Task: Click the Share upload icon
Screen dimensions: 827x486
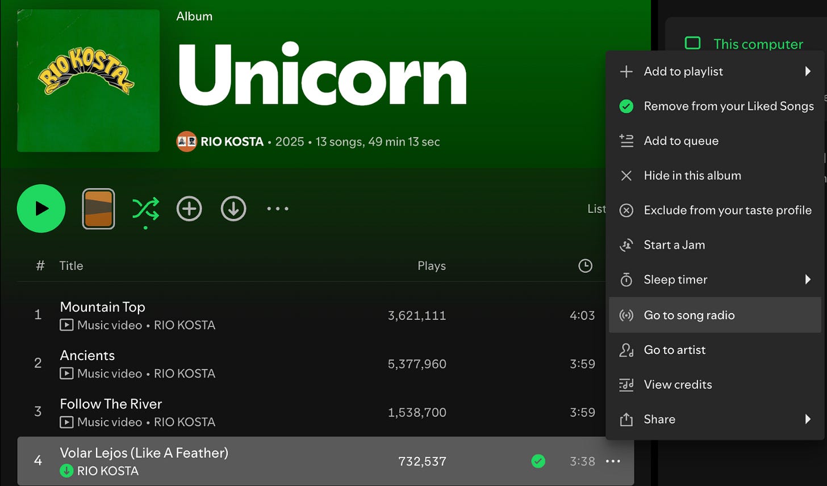Action: click(x=626, y=419)
